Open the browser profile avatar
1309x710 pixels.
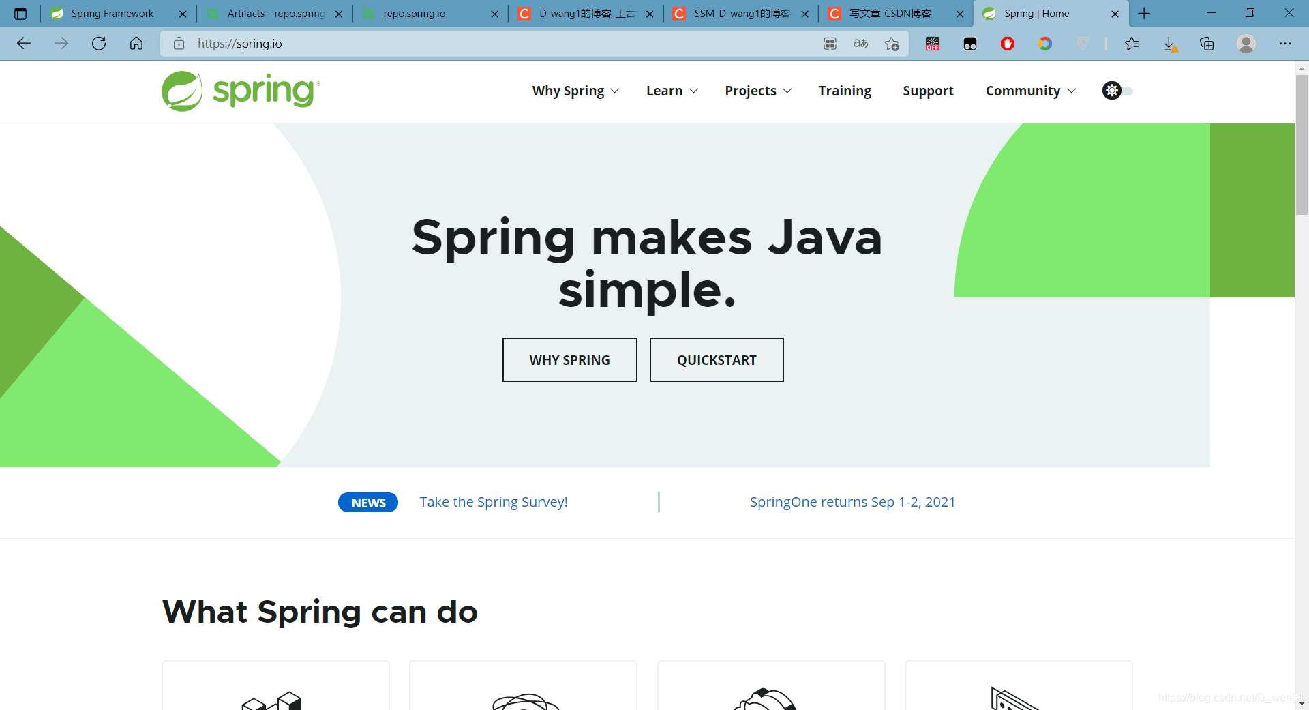click(1247, 44)
